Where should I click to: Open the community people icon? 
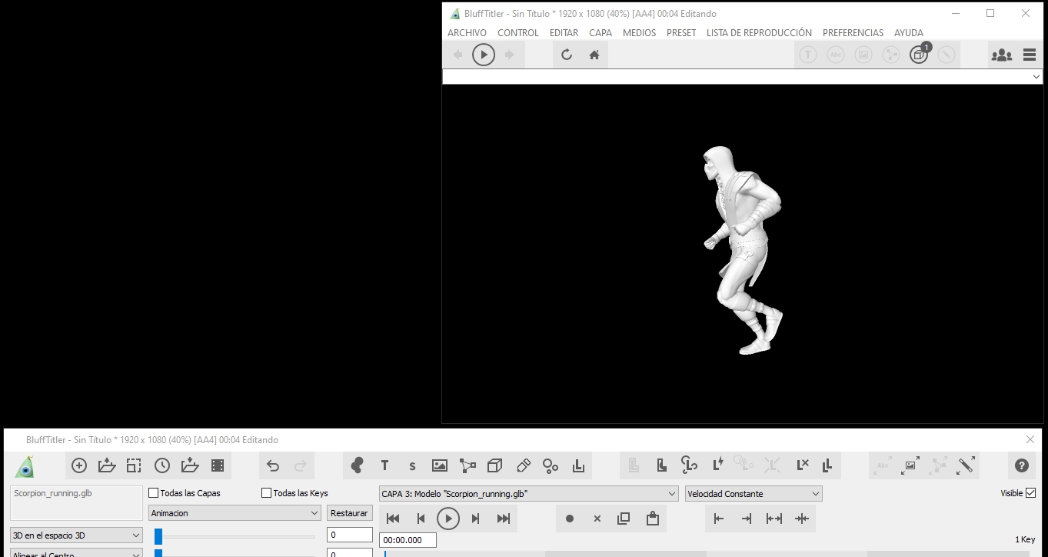(1001, 55)
